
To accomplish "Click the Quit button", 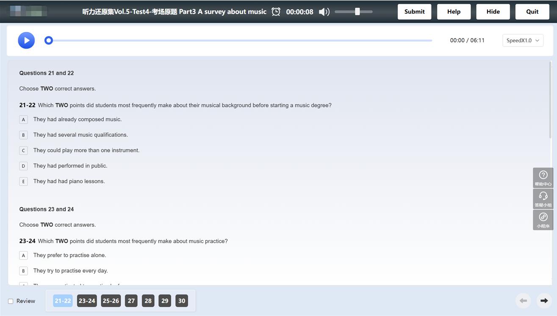I will click(532, 12).
